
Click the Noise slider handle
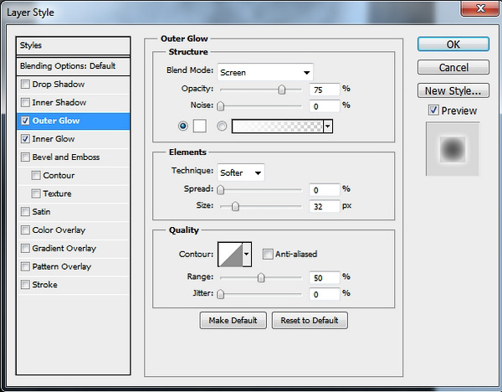(x=221, y=106)
